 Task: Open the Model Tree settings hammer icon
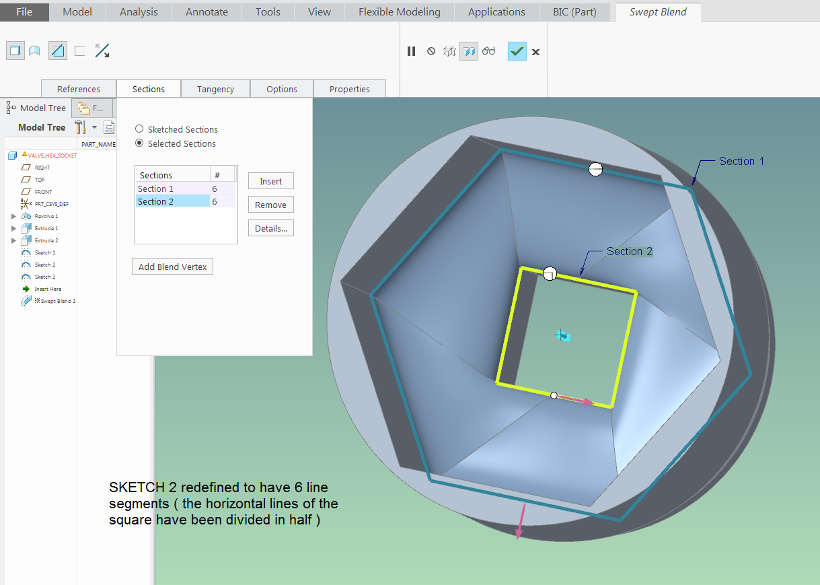click(x=81, y=127)
